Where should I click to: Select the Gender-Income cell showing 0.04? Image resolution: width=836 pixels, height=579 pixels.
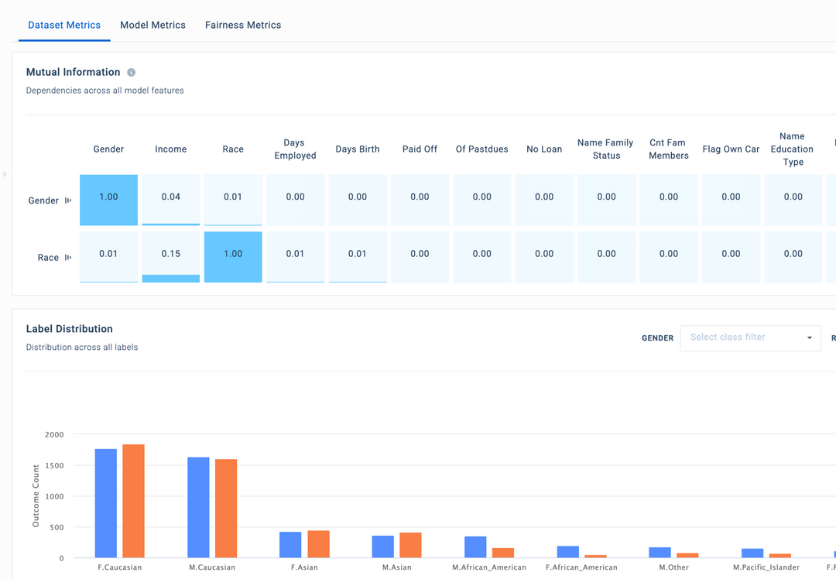(170, 200)
